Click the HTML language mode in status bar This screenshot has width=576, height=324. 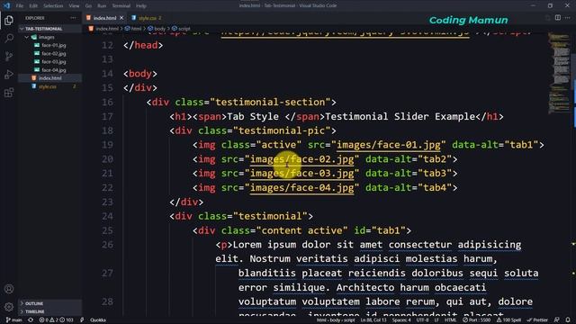450,320
